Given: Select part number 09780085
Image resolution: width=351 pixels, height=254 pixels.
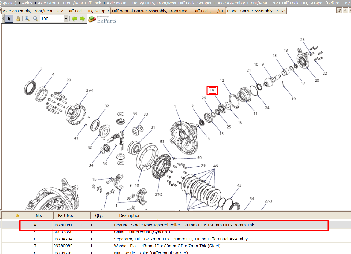Looking at the screenshot, I should [63, 246].
